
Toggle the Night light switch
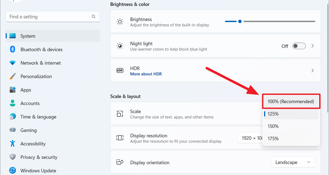point(299,46)
